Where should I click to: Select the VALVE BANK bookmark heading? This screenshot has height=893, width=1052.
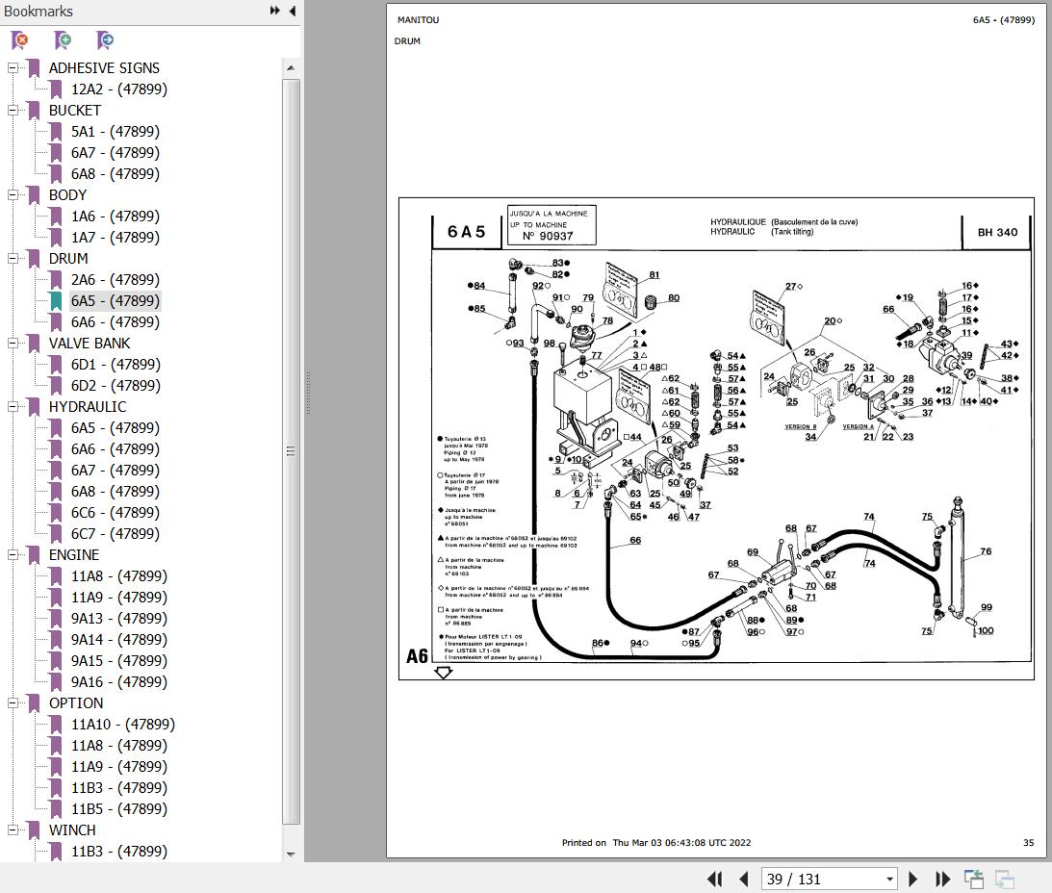click(x=90, y=343)
